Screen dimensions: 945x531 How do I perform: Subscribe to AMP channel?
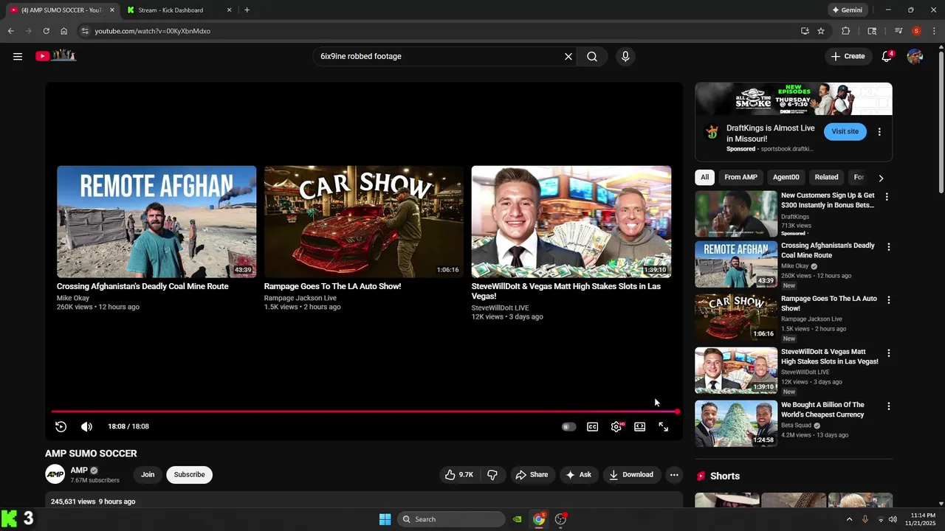tap(190, 475)
